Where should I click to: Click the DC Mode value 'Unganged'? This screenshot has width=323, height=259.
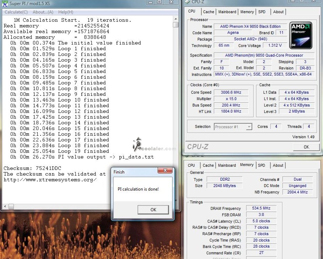[x=298, y=186]
